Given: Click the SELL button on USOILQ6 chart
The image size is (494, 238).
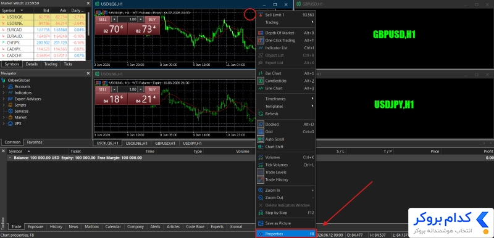Looking at the screenshot, I should tap(103, 20).
